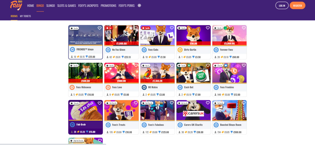
Task: Click the horizontal scrollbar at the bottom
Action: [x=52, y=144]
